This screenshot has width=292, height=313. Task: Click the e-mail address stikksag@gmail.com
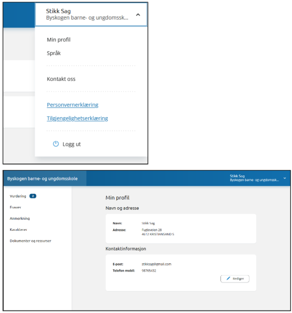click(156, 264)
